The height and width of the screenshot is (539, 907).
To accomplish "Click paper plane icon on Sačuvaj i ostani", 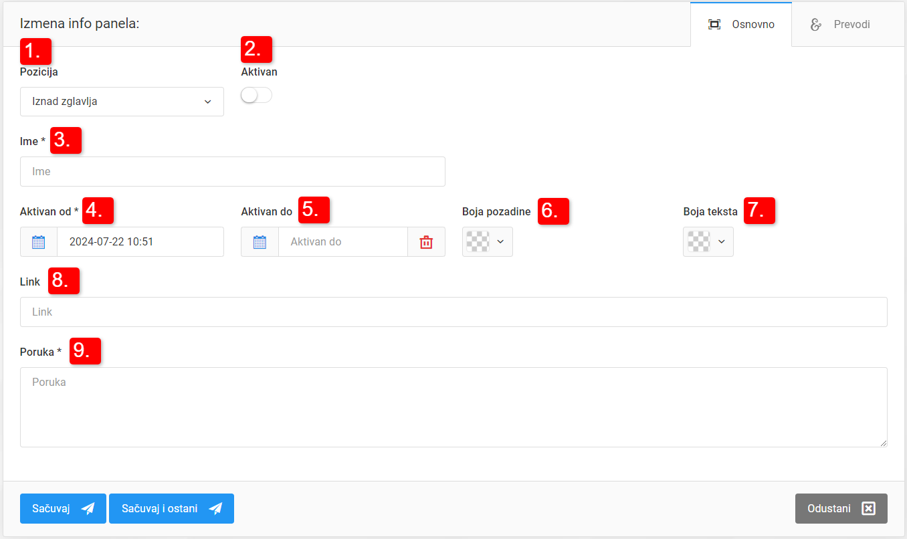I will pos(215,509).
